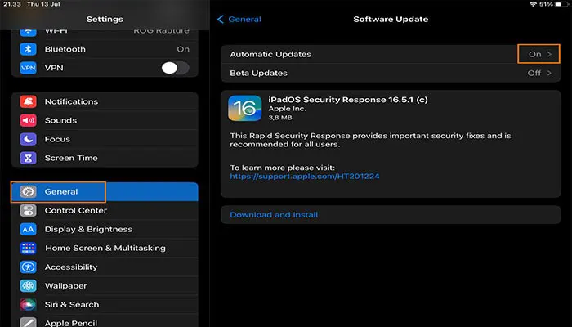Tap the Focus moon icon

click(29, 140)
